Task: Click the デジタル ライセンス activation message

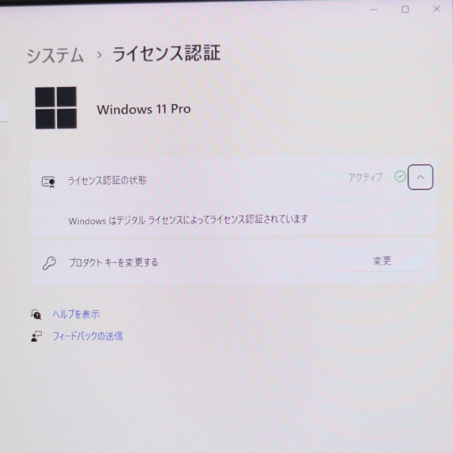Action: point(188,220)
